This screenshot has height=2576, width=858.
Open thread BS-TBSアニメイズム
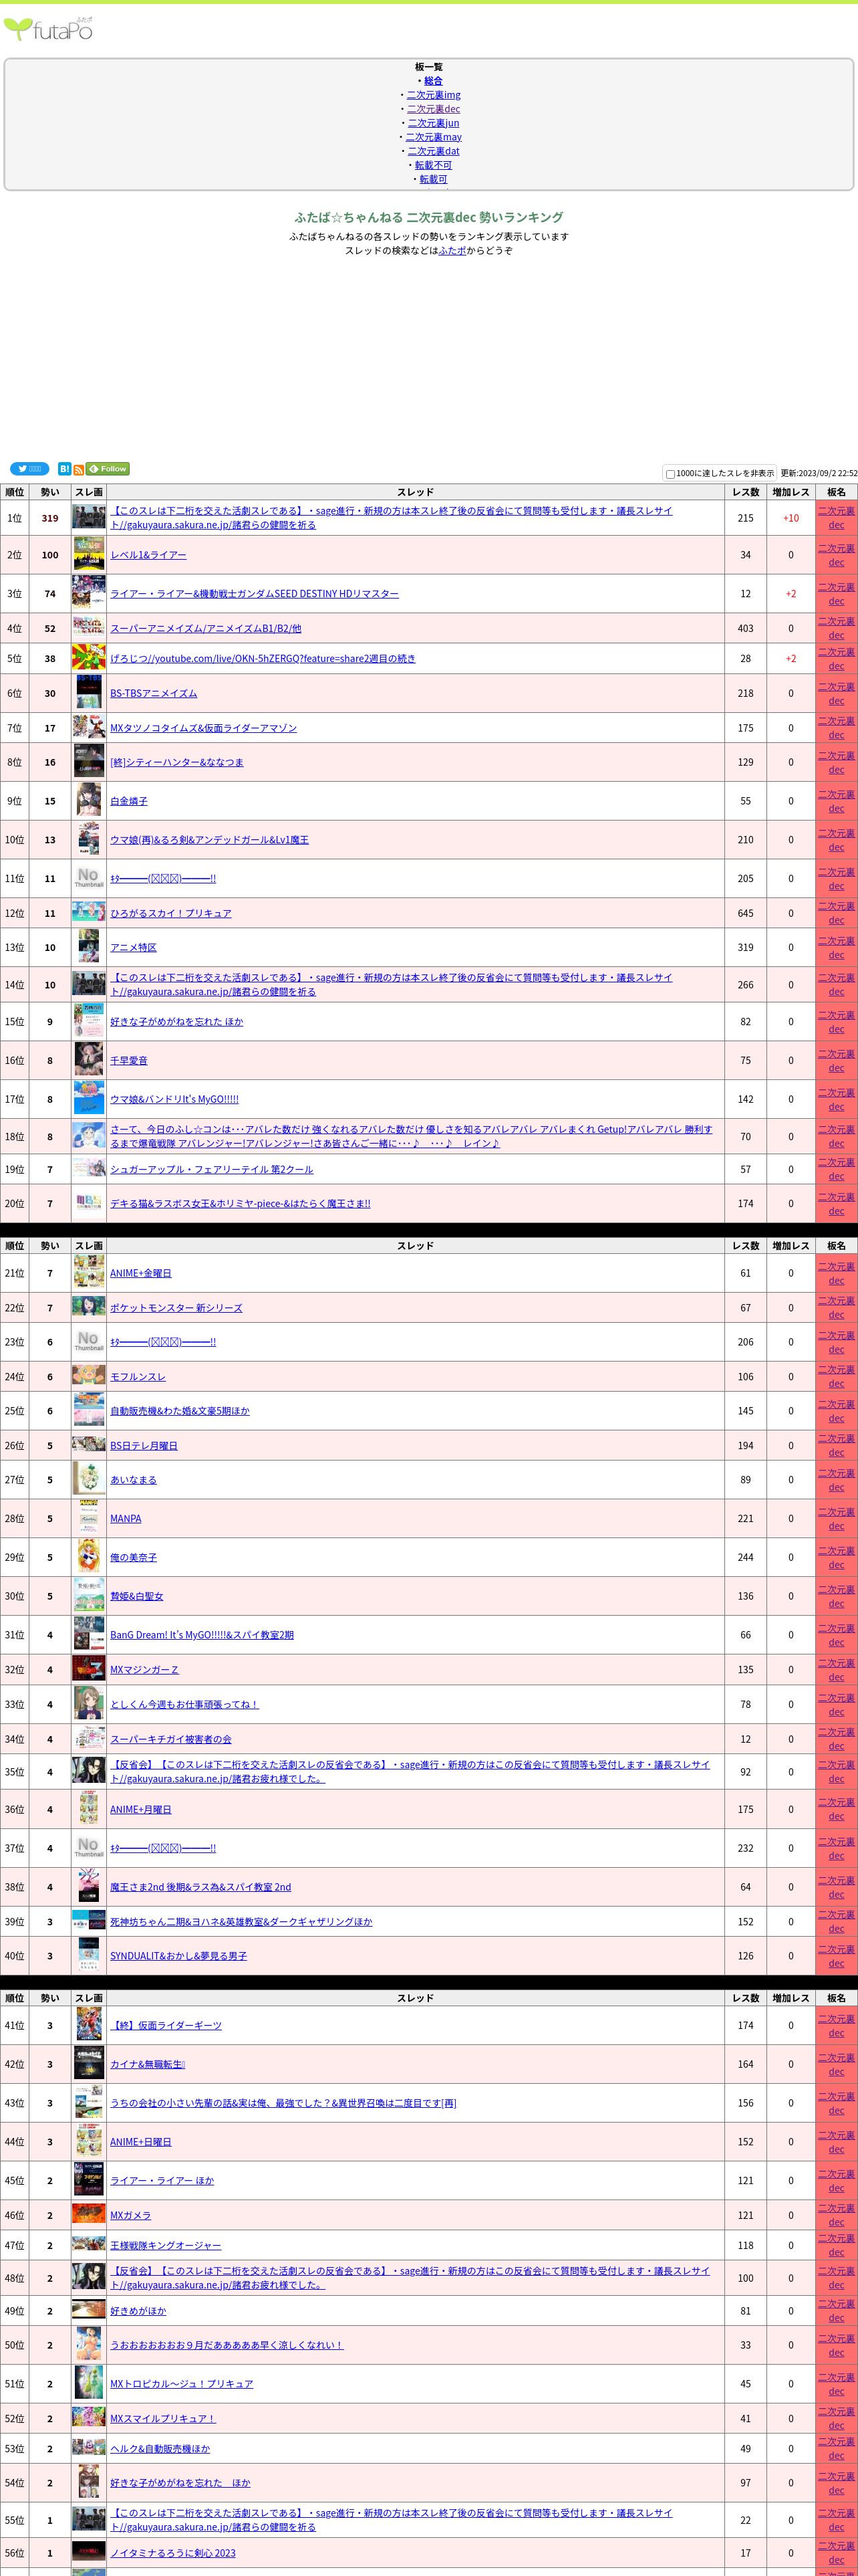pos(154,693)
